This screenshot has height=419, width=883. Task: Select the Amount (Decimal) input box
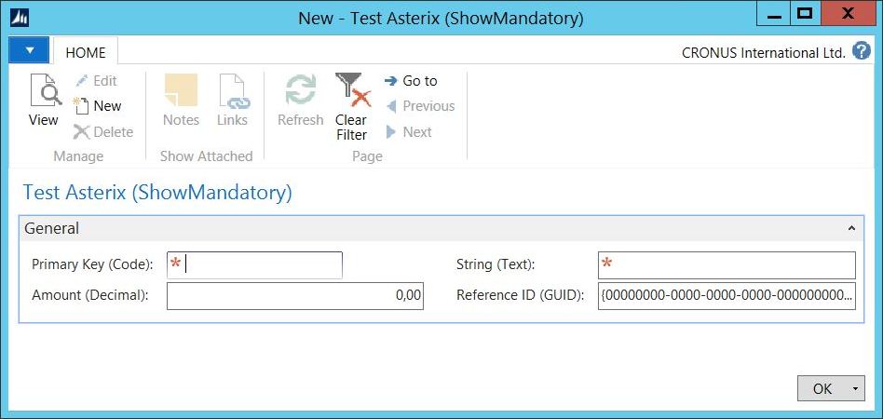[x=295, y=296]
